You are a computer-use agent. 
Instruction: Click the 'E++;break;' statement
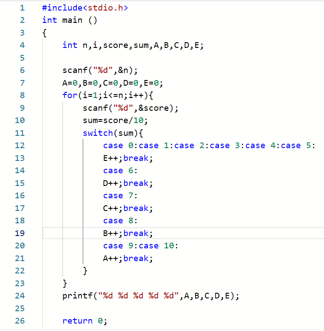pyautogui.click(x=128, y=158)
